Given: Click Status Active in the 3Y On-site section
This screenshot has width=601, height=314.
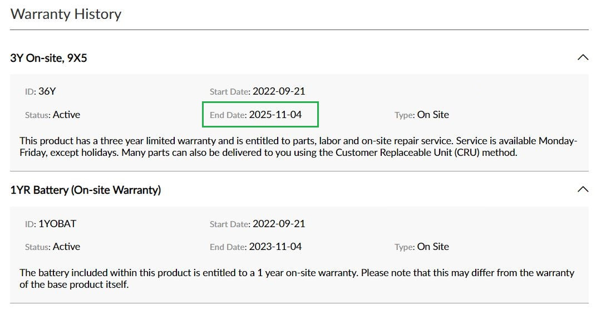Looking at the screenshot, I should point(52,115).
